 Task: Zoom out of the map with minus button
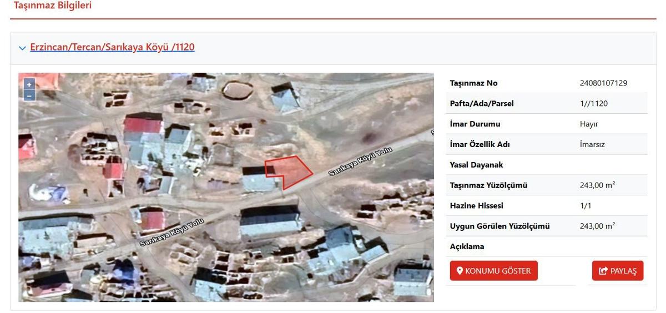point(29,95)
